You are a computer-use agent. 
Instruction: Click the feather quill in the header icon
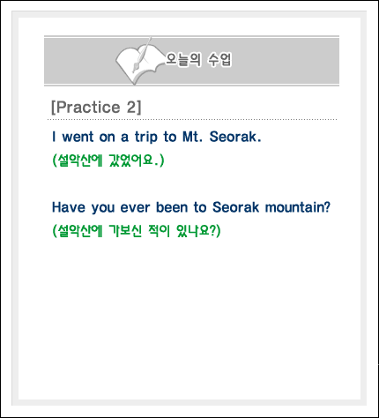[x=143, y=55]
